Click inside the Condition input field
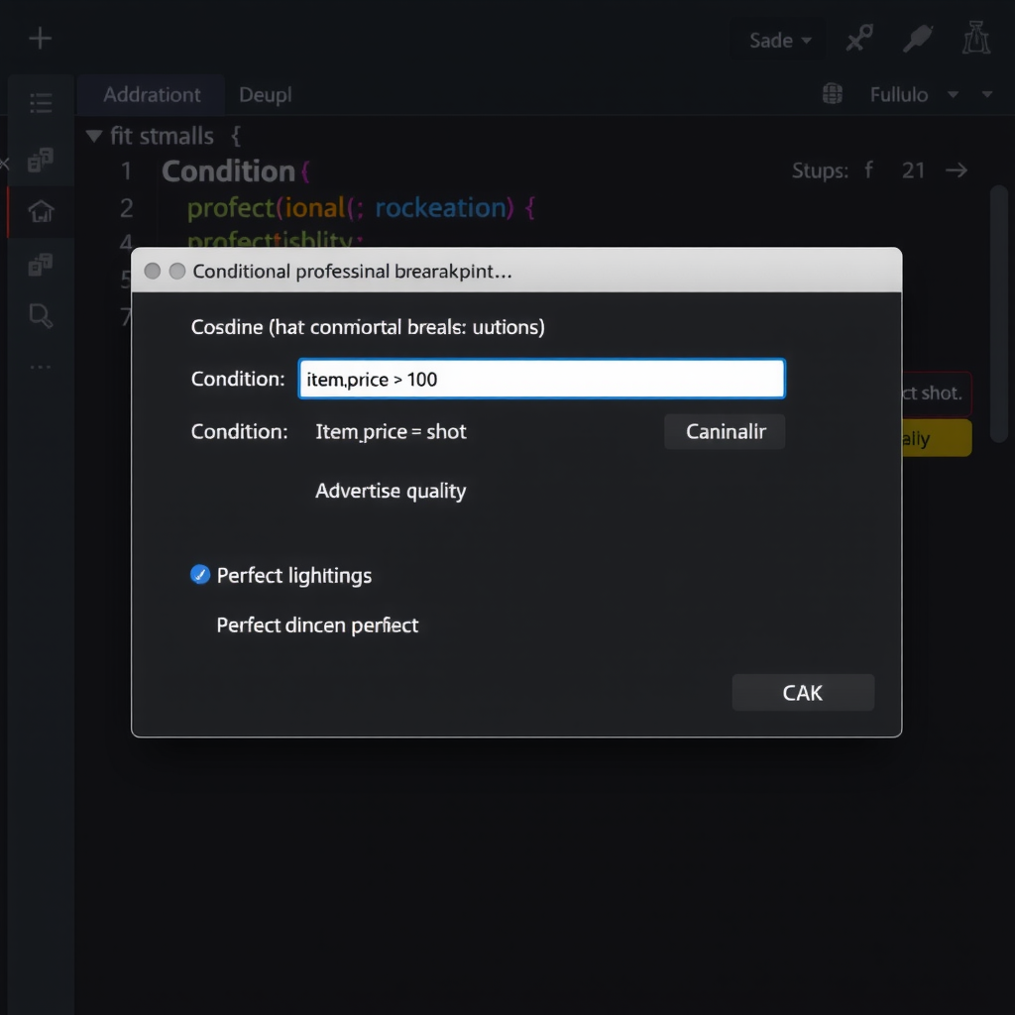 [540, 379]
